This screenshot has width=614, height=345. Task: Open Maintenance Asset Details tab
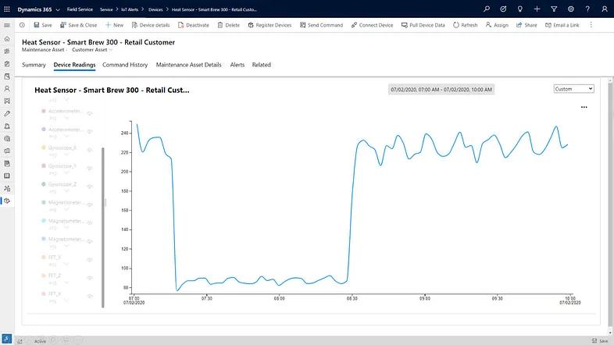tap(189, 65)
